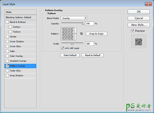The width and height of the screenshot is (154, 113).
Task: Toggle the Pattern Overlay checkbox off
Action: coord(7,66)
